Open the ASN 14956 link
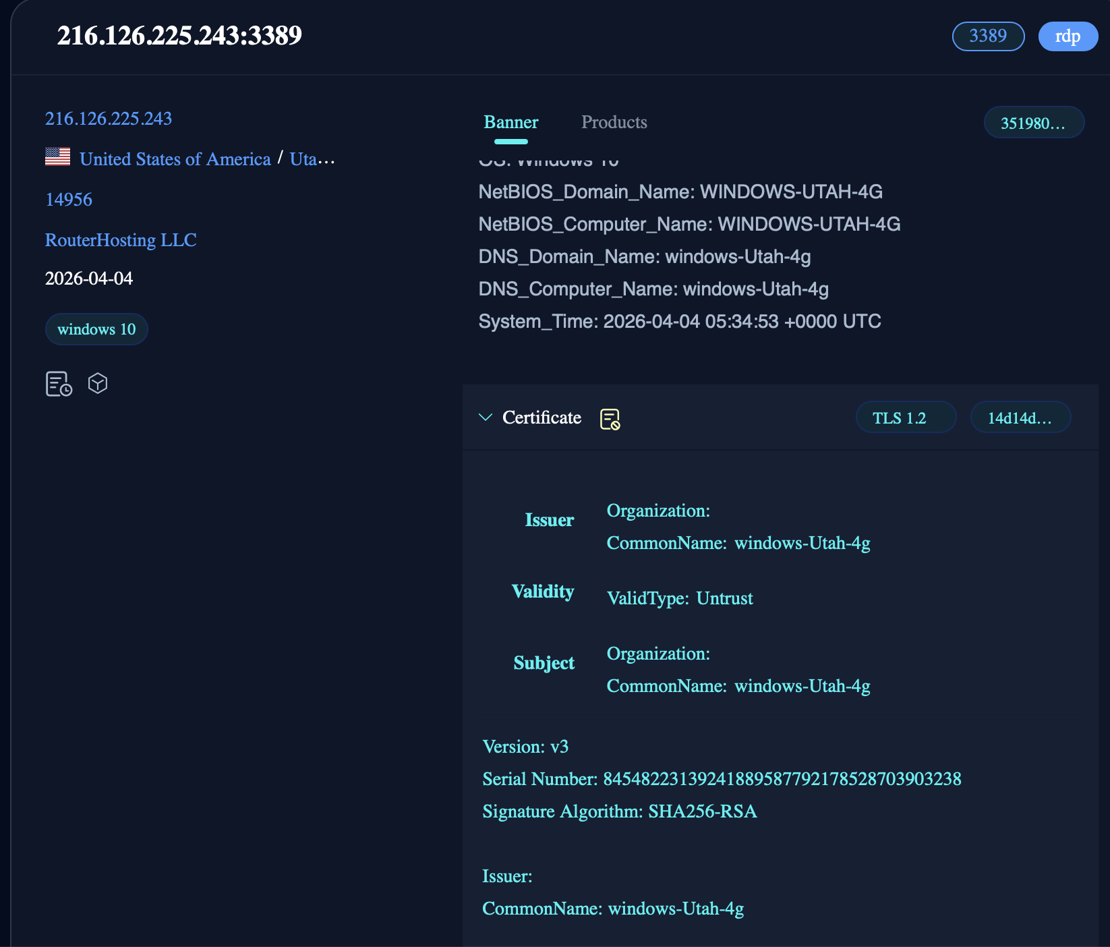1110x947 pixels. pos(69,200)
